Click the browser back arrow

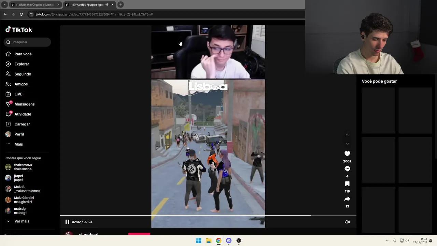tap(5, 14)
